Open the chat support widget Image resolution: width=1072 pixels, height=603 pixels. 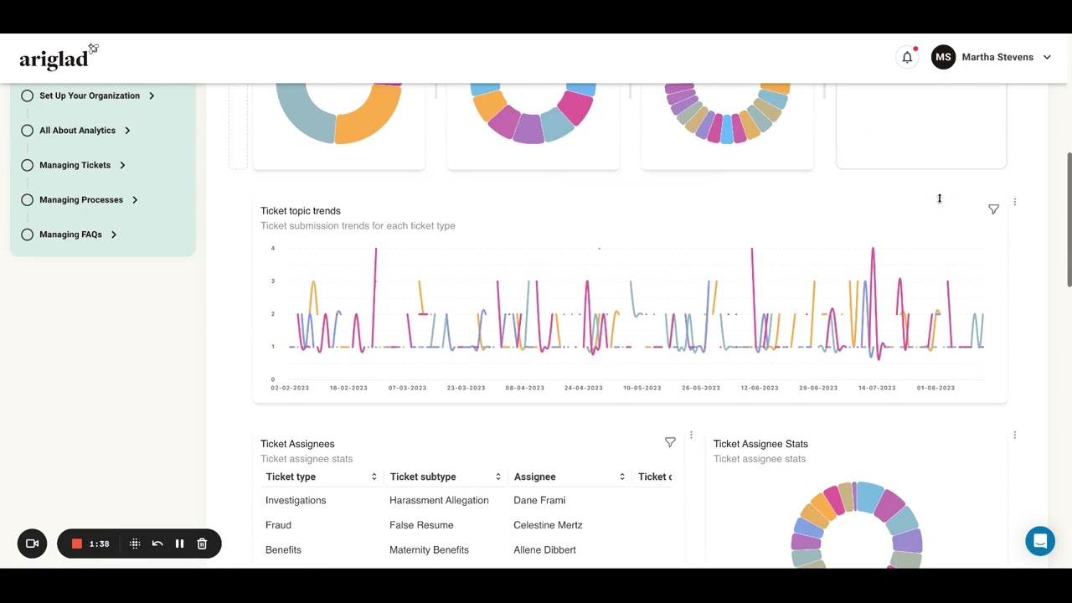pos(1040,541)
